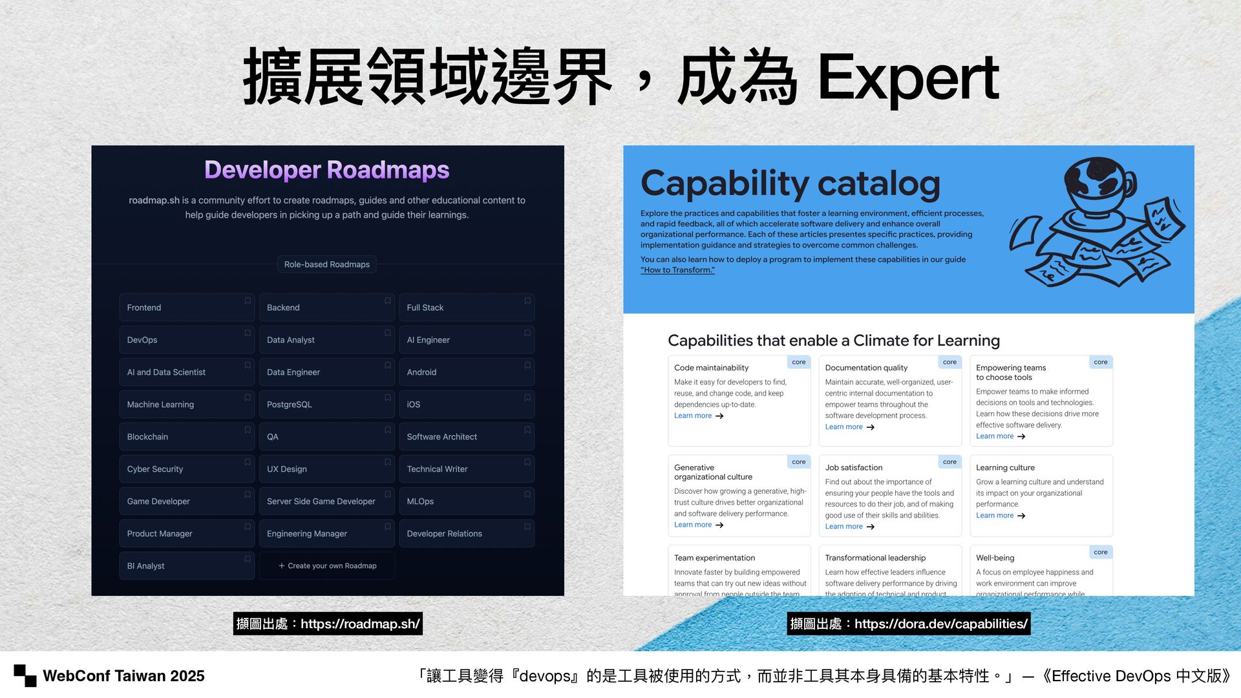Toggle bookmark on Backend roadmap
Screen dimensions: 1241x698
point(388,301)
